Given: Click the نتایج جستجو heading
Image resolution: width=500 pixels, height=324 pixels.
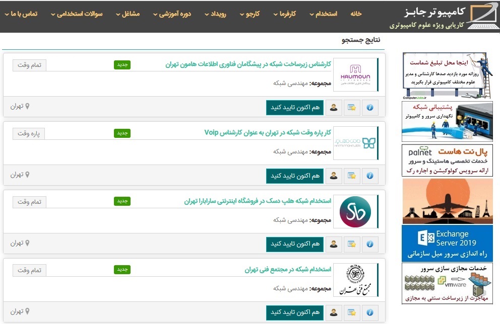Looking at the screenshot, I should click(361, 40).
